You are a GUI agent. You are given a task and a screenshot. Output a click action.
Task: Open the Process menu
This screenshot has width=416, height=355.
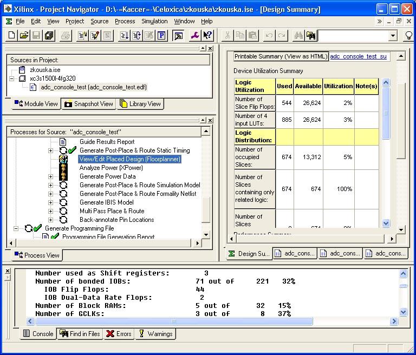pyautogui.click(x=125, y=21)
